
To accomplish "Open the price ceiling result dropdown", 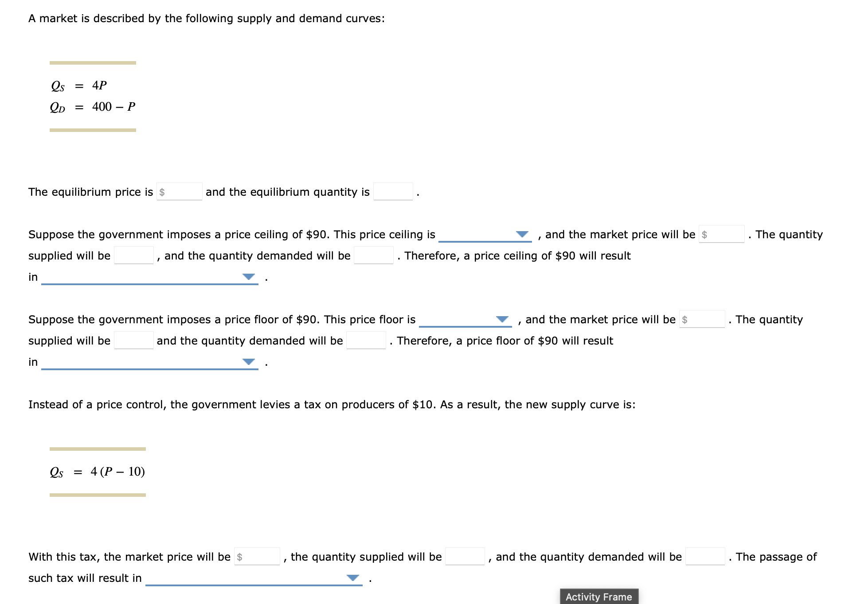I will tap(149, 277).
